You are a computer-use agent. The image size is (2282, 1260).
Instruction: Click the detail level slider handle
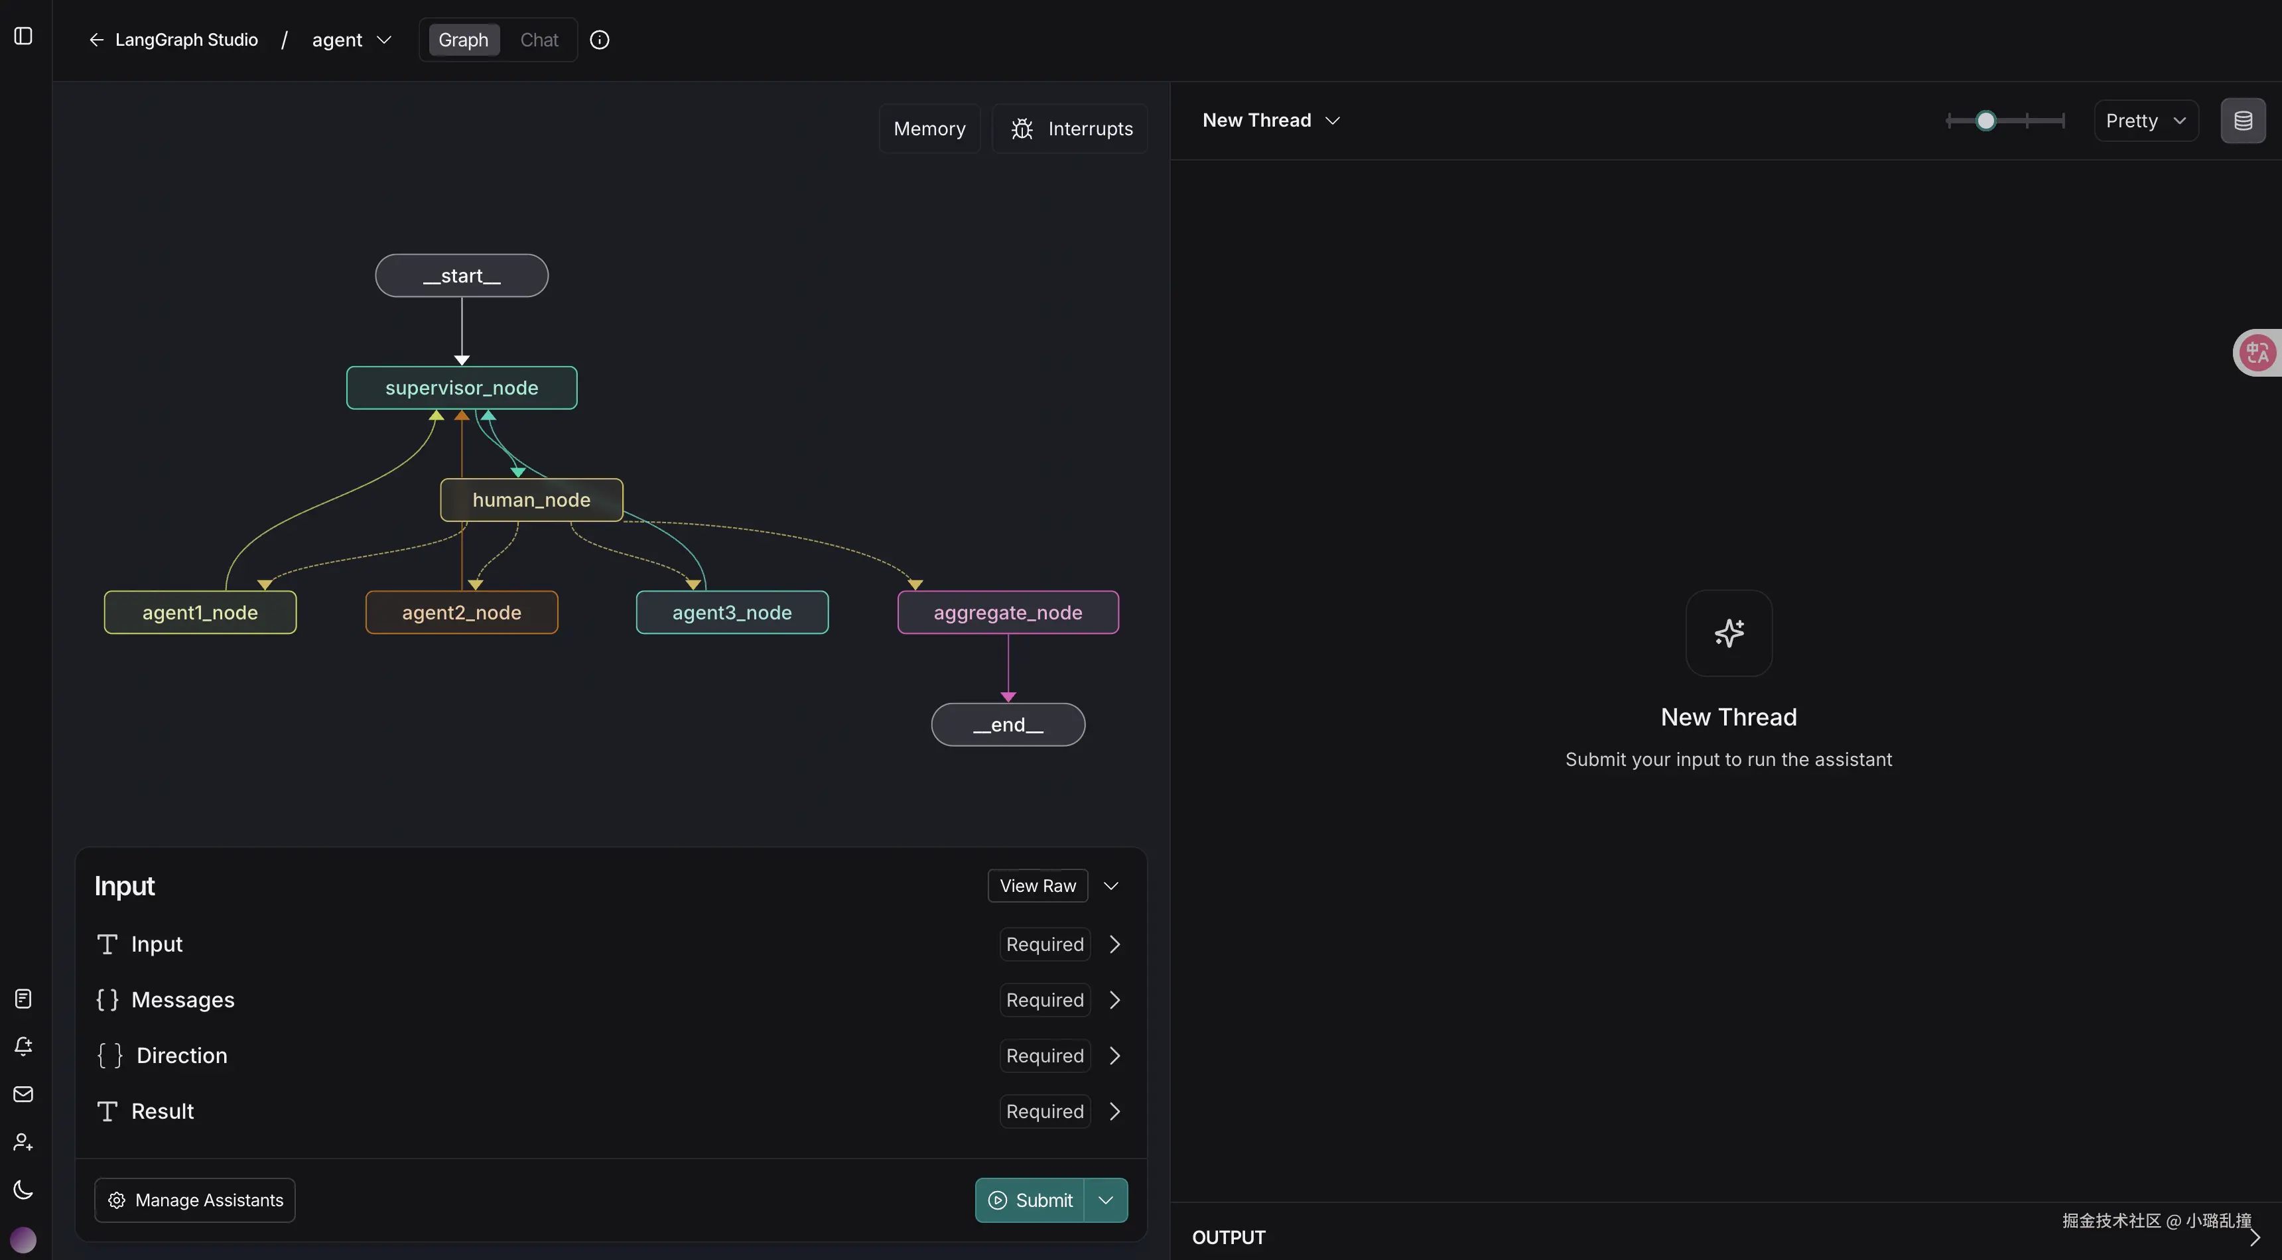pos(1985,121)
